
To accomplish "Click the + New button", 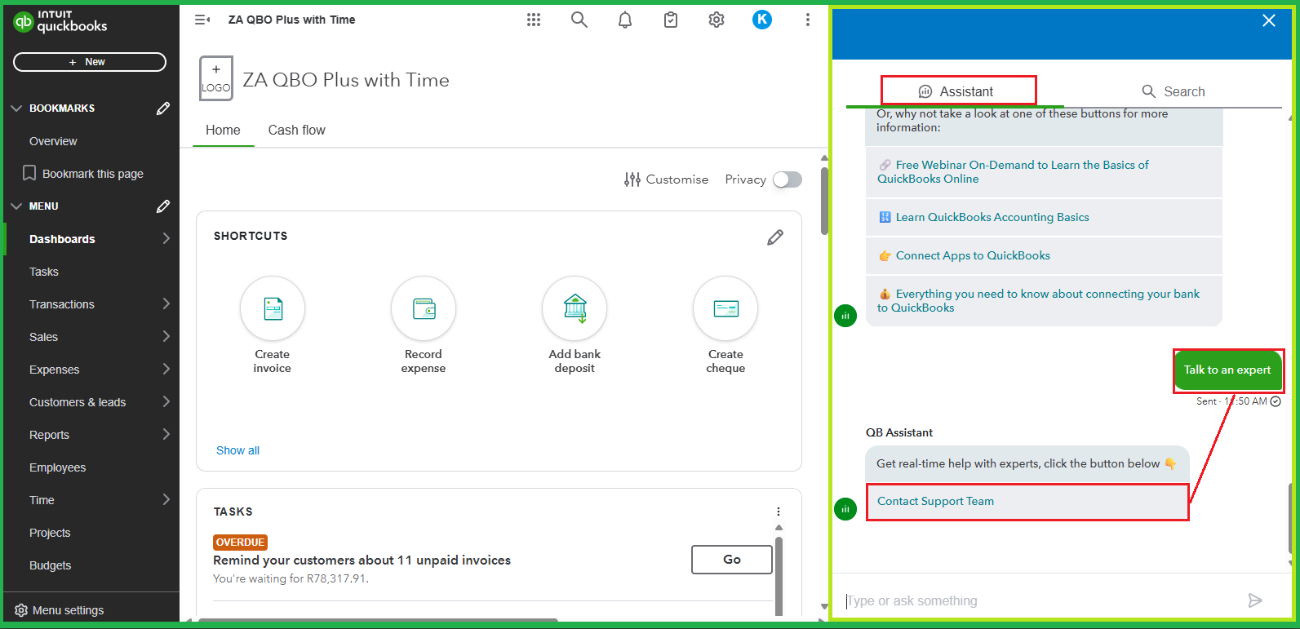I will pyautogui.click(x=90, y=62).
